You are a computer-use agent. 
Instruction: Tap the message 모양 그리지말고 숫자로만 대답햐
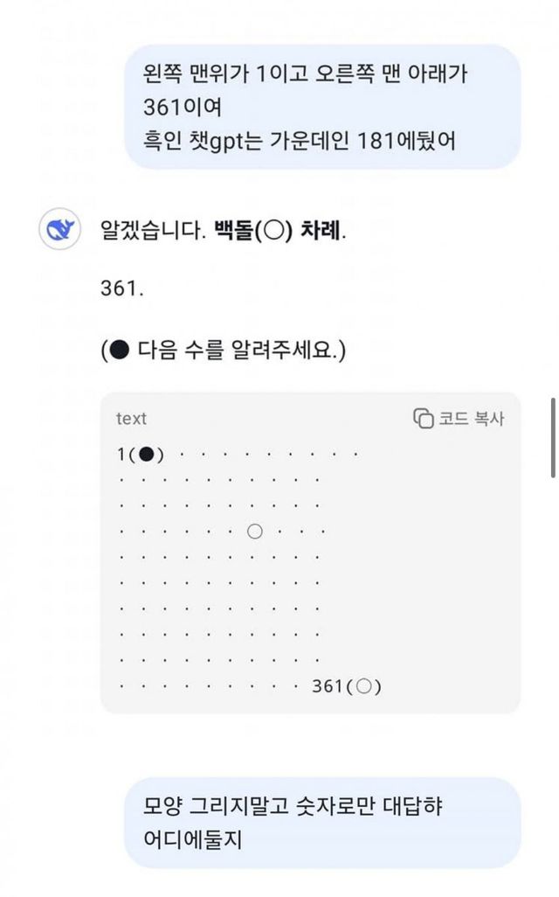tap(293, 806)
